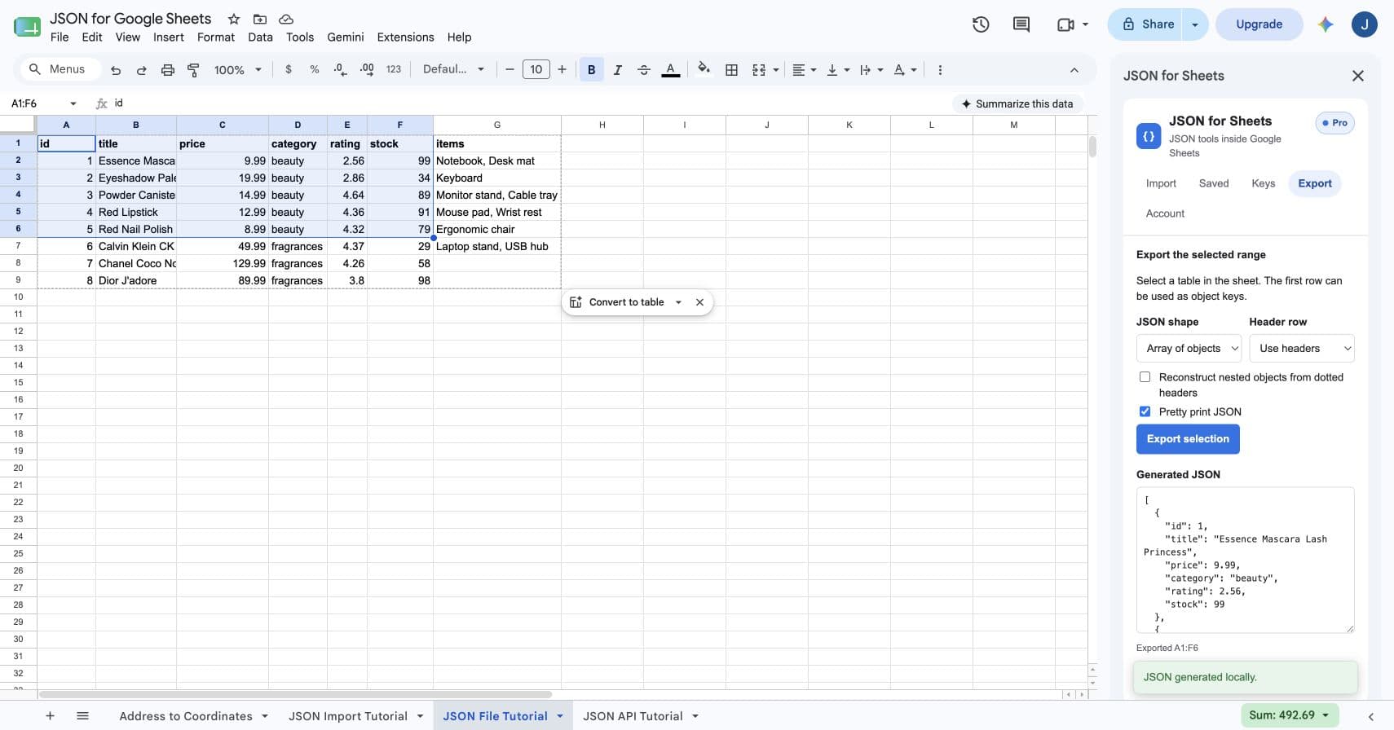Toggle bold formatting
The image size is (1394, 730).
tap(592, 70)
